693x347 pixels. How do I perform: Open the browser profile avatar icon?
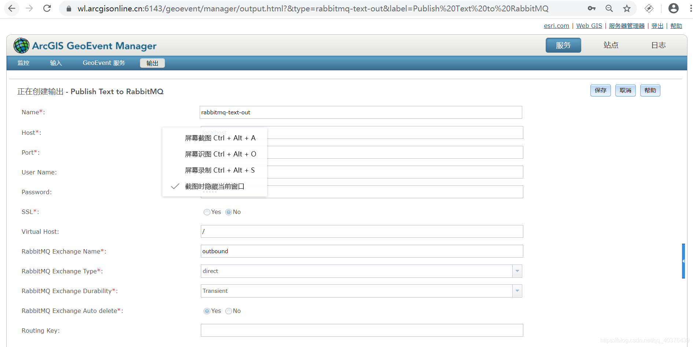(x=674, y=8)
